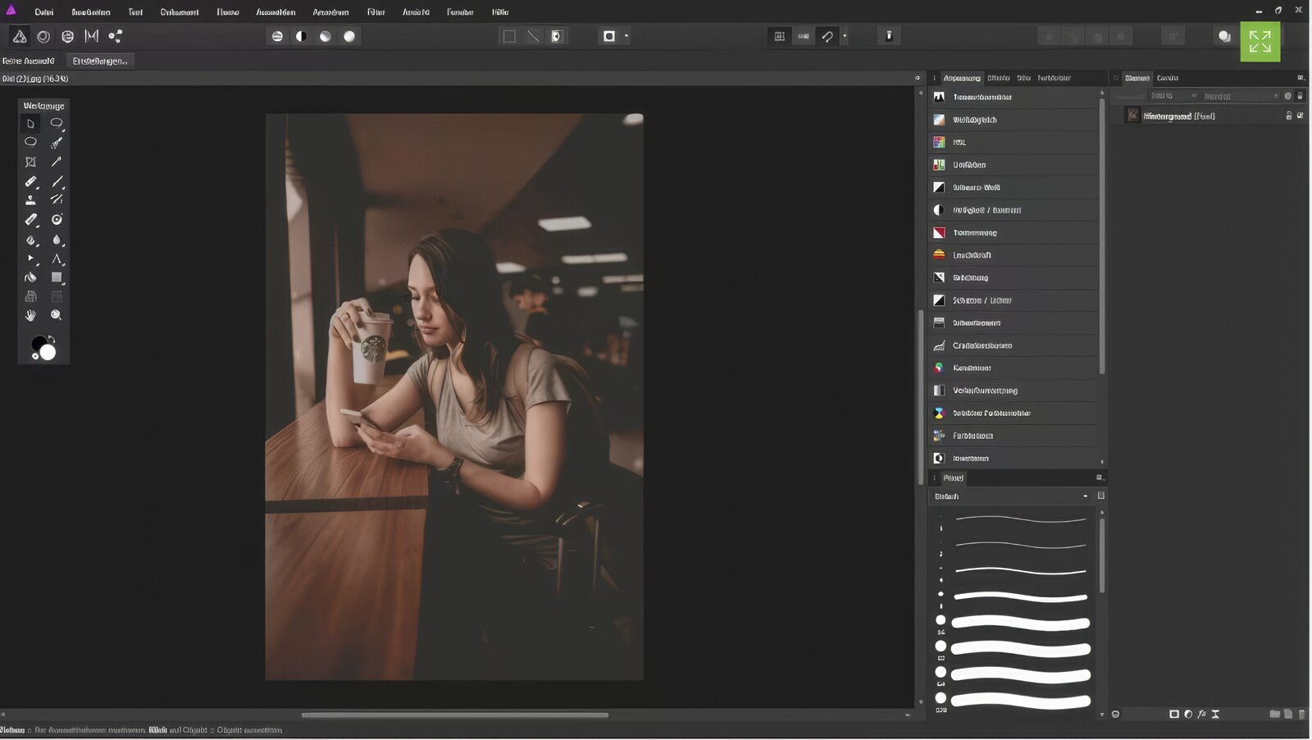The height and width of the screenshot is (740, 1312).
Task: Open the Export persona share icon
Action: (116, 36)
